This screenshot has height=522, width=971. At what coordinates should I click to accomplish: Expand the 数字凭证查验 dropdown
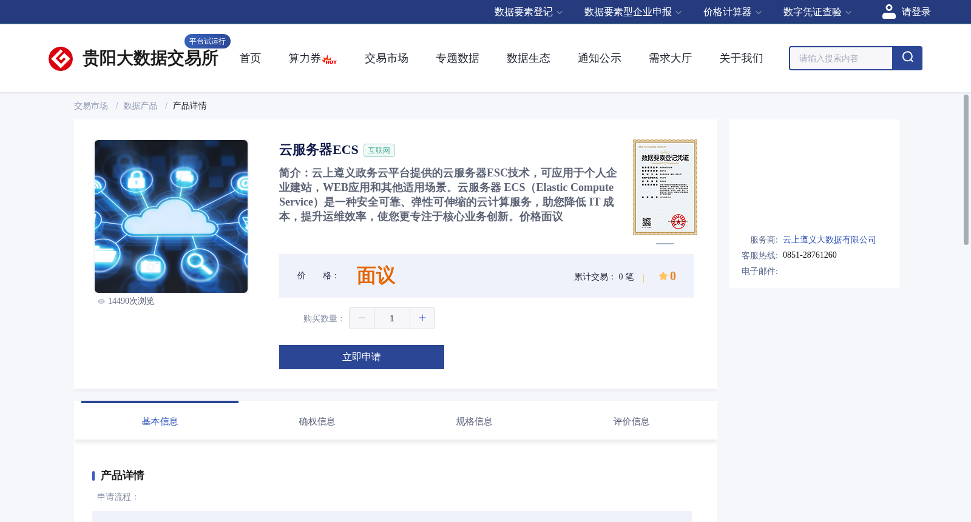[x=817, y=12]
